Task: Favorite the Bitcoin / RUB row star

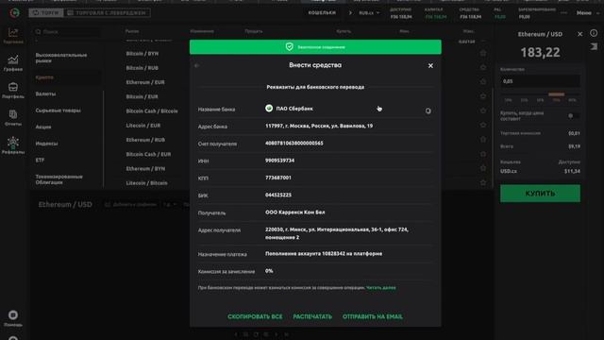Action: tap(483, 67)
